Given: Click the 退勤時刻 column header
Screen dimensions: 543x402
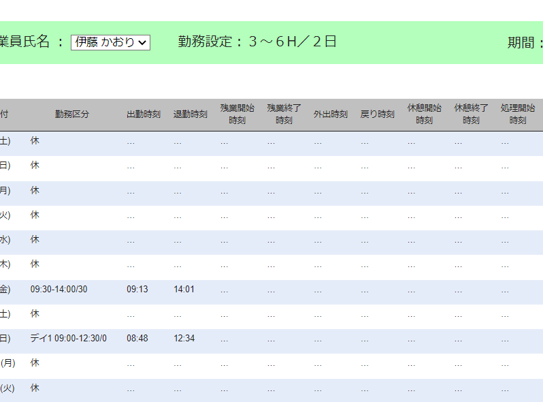Looking at the screenshot, I should coord(191,114).
